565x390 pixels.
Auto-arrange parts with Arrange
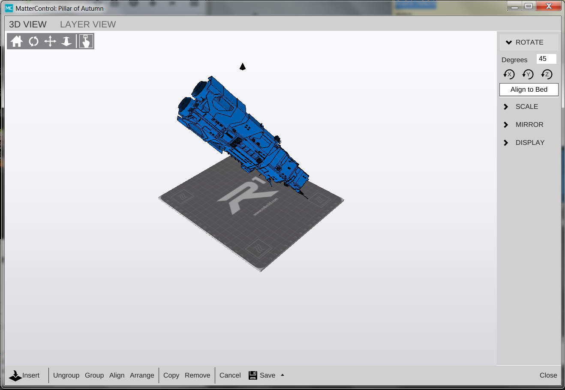click(x=142, y=375)
